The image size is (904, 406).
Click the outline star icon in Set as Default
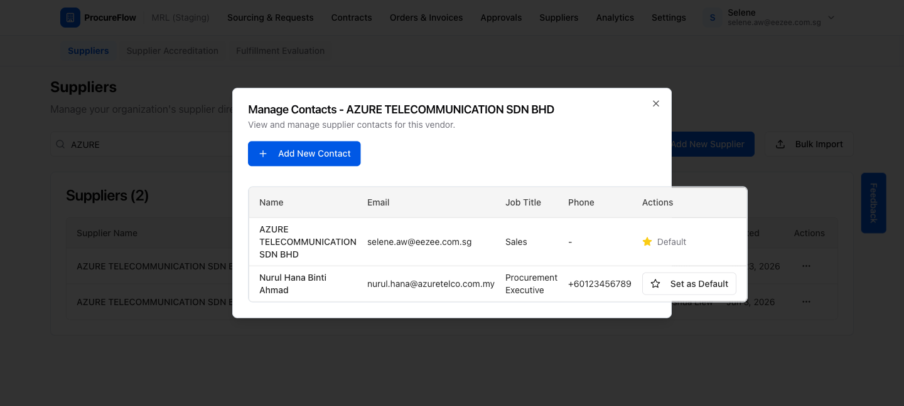point(655,284)
